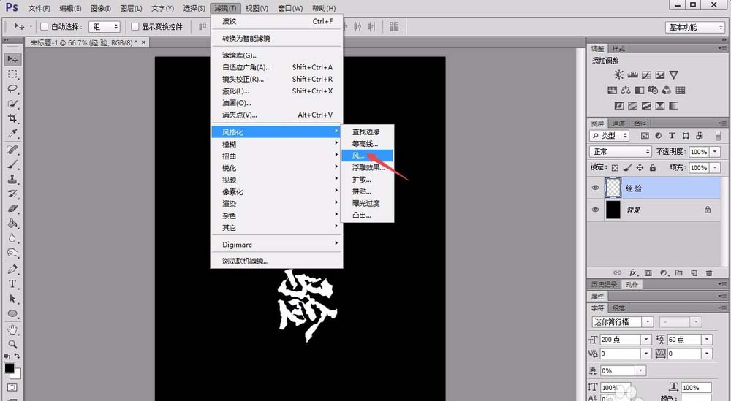Switch to the 路径 tab
Image resolution: width=731 pixels, height=401 pixels.
640,123
